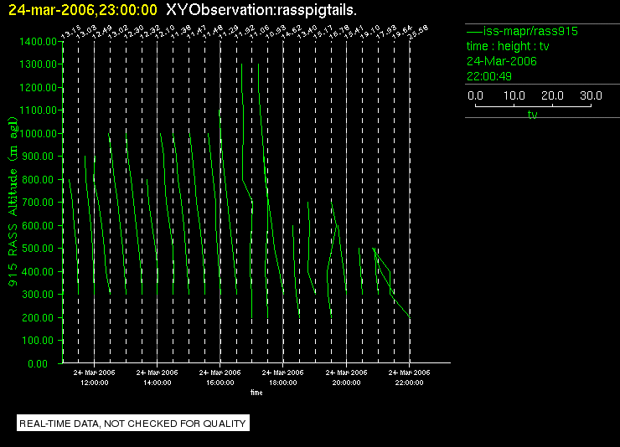Click the 0.00 altitude axis label
Image resolution: width=620 pixels, height=447 pixels.
[x=38, y=363]
